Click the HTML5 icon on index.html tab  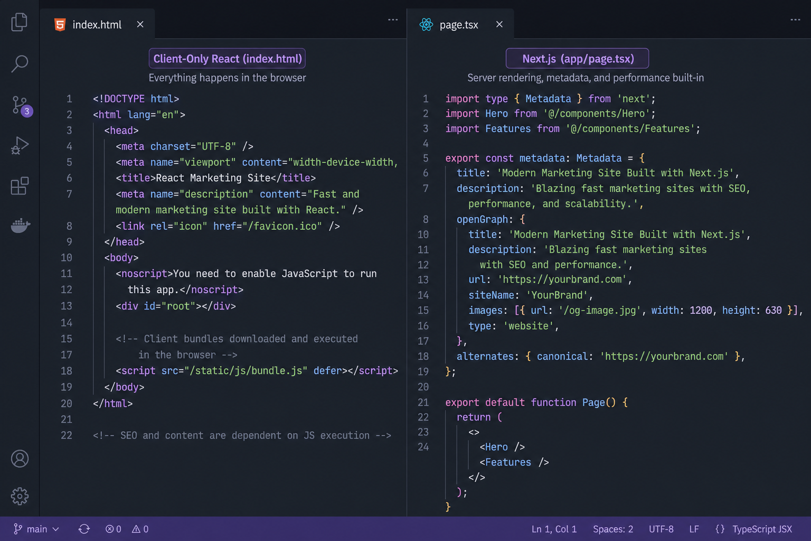(60, 25)
